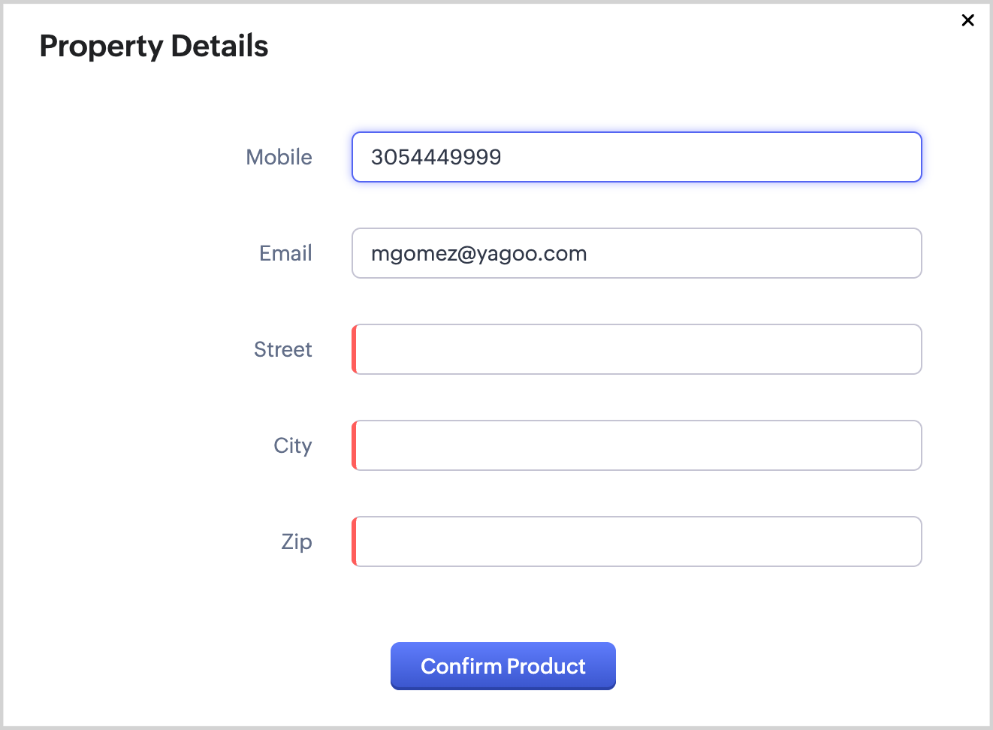Click the empty City text box
The width and height of the screenshot is (993, 730).
point(637,445)
